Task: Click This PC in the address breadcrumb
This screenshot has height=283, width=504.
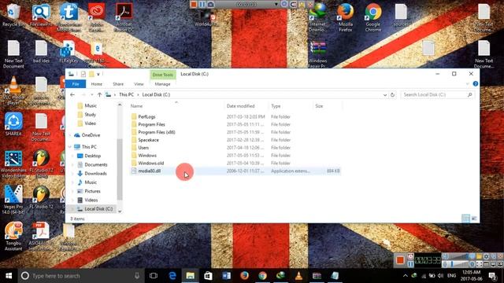Action: click(126, 94)
